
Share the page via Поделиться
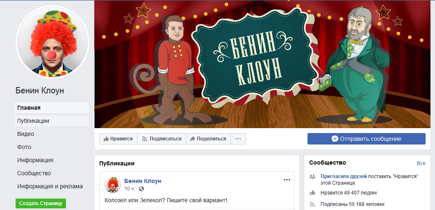coord(208,139)
